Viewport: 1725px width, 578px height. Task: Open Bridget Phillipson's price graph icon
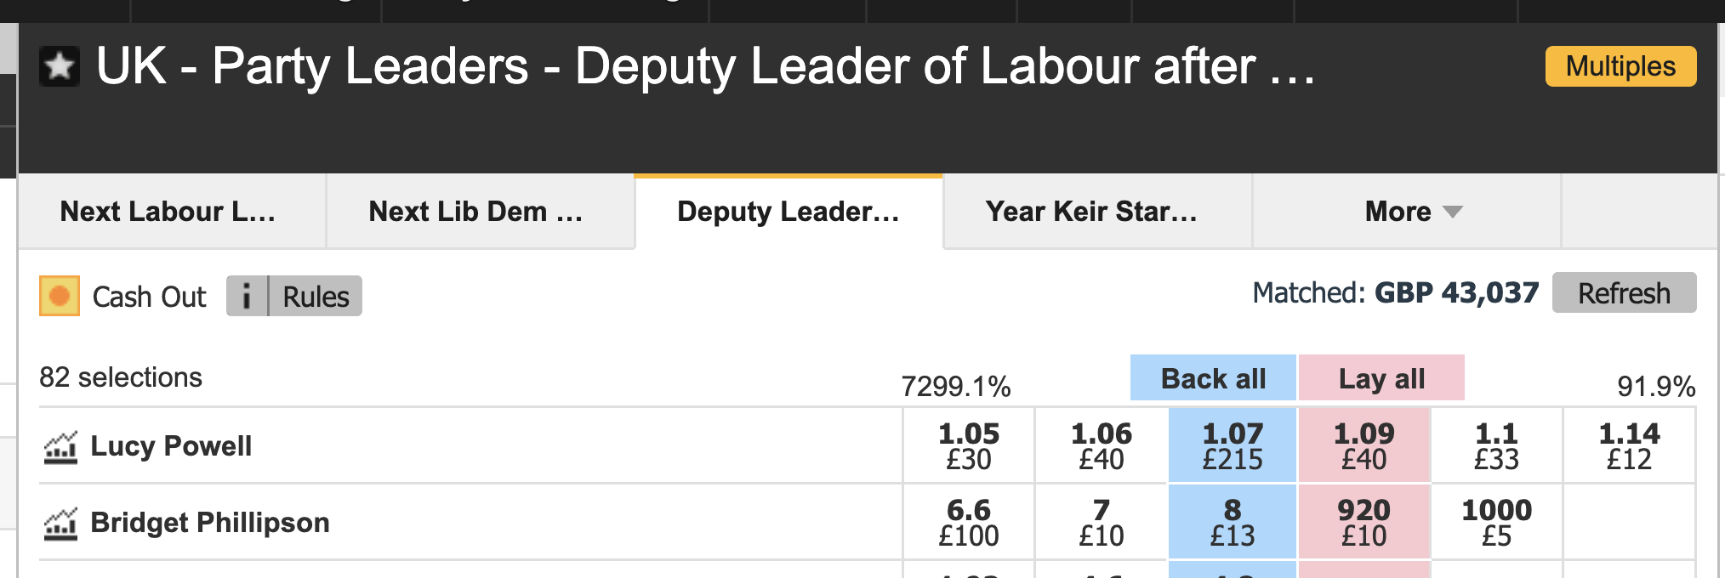point(60,523)
